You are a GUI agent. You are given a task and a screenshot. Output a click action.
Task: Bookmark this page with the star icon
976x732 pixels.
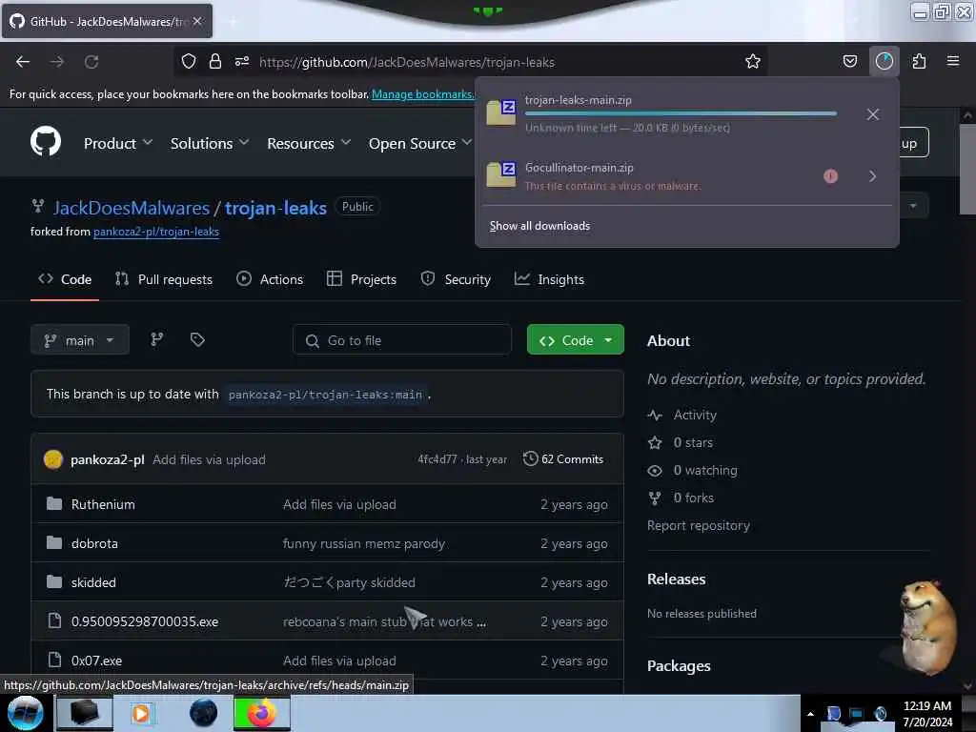pos(753,61)
